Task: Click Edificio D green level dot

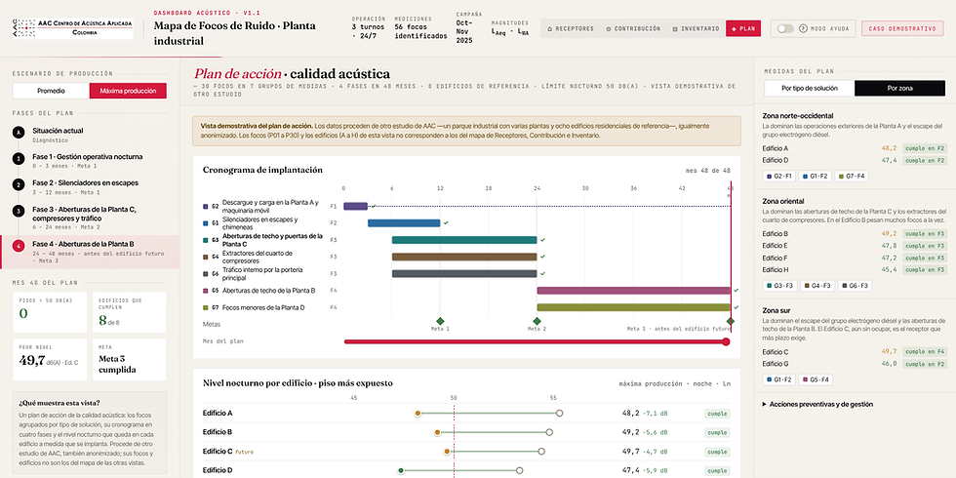Action: (x=401, y=470)
